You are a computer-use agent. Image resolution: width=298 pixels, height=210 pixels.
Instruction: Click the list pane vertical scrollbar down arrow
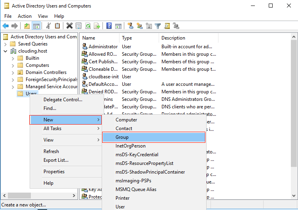tap(294, 196)
